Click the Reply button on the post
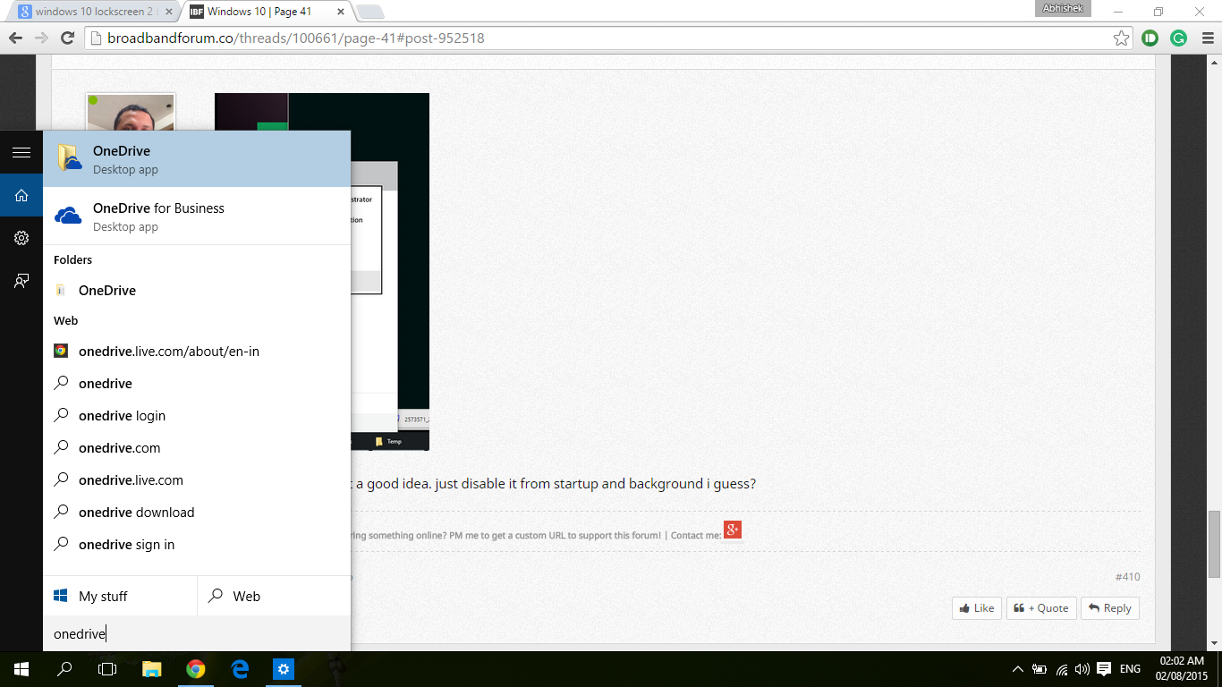This screenshot has width=1222, height=687. pos(1109,608)
